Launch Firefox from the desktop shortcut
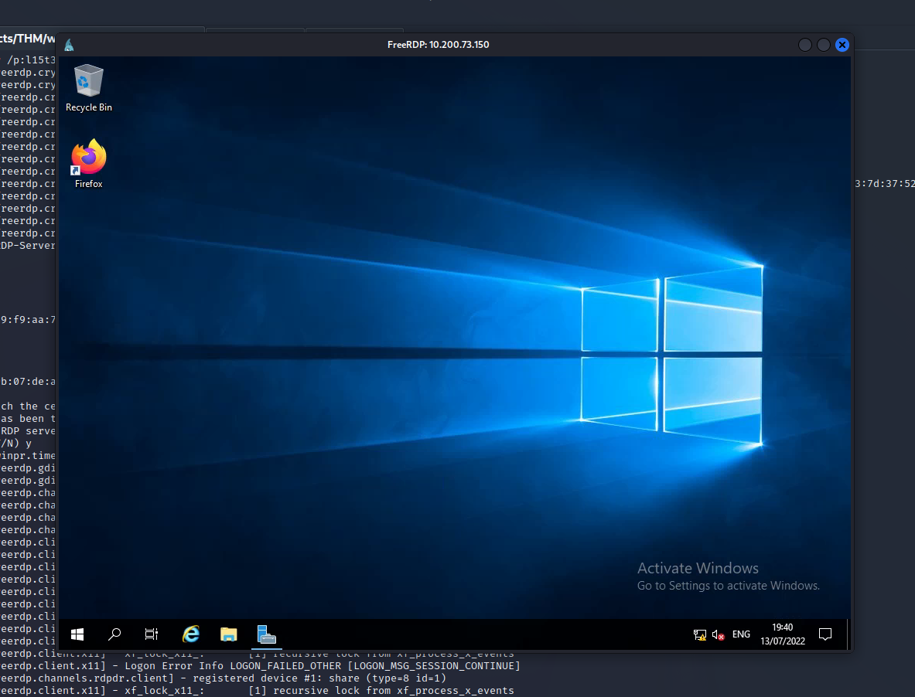Image resolution: width=915 pixels, height=697 pixels. [x=89, y=164]
